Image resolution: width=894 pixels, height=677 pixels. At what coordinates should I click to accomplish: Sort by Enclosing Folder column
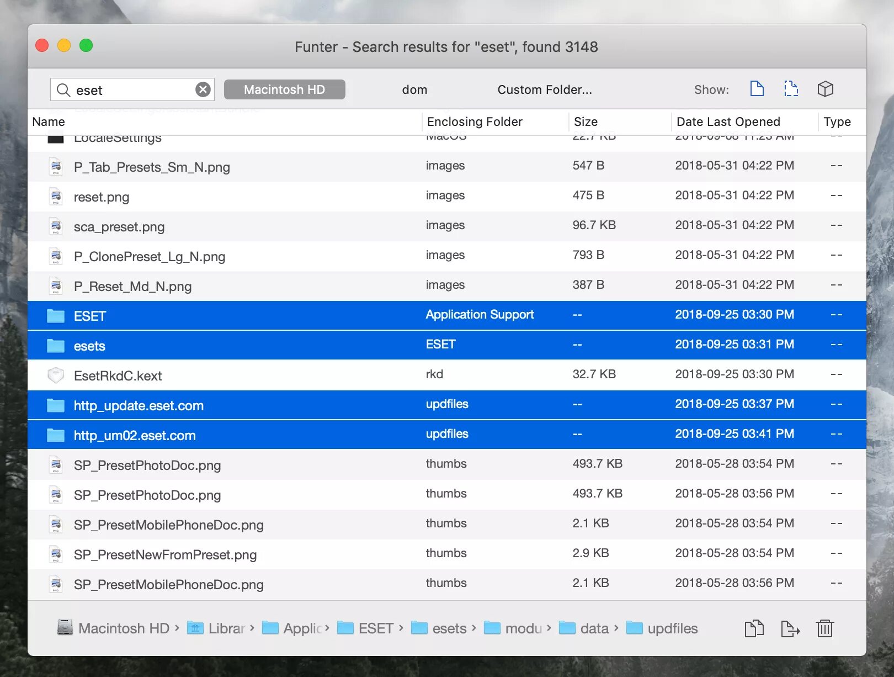(475, 121)
